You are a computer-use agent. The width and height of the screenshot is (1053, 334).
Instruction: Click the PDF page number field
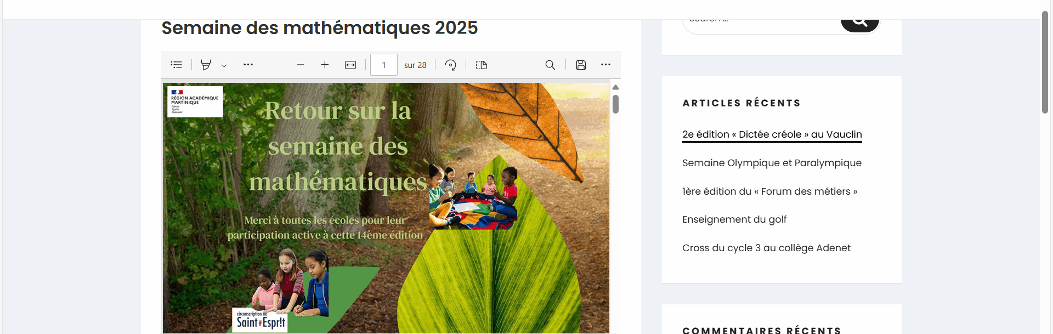(384, 65)
